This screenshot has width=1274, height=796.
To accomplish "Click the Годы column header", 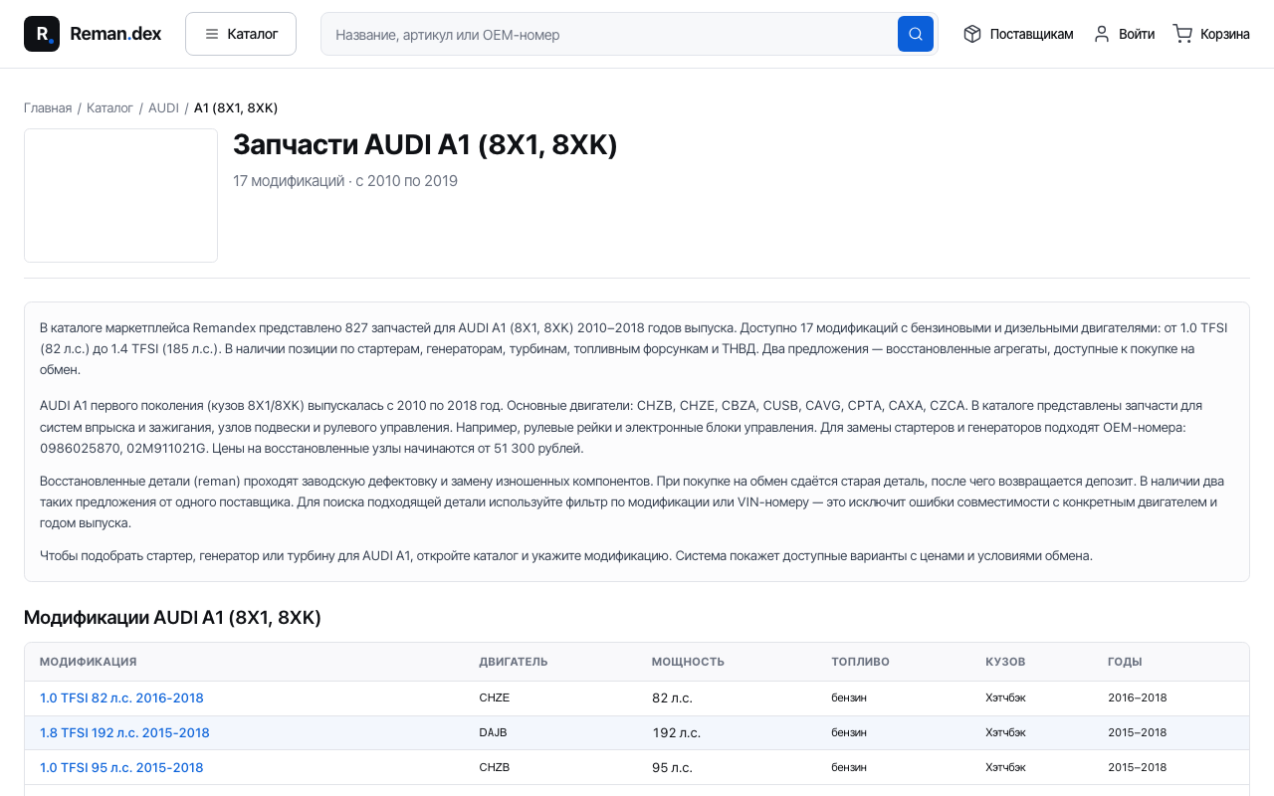I will pos(1125,662).
